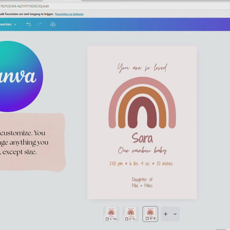
Task: Select the rainbow graphic on the card
Action: pos(142,103)
